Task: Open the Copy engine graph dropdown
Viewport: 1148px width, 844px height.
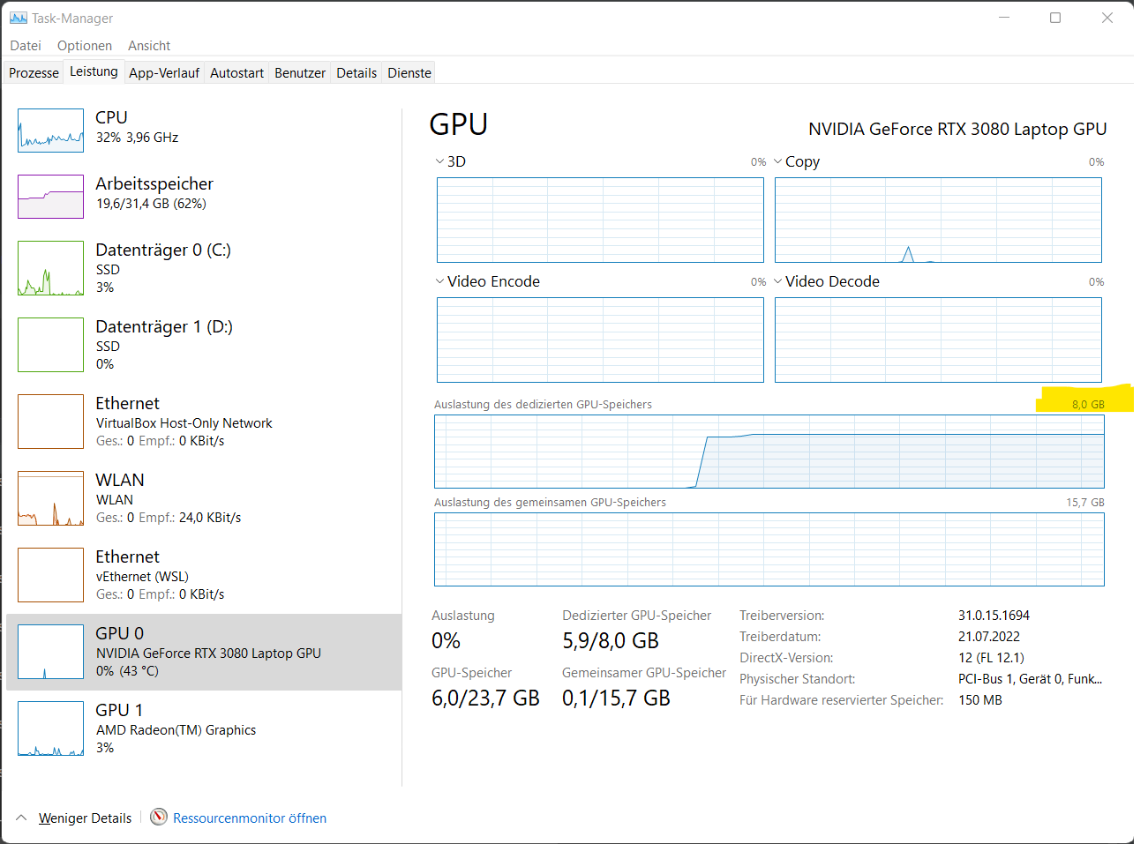Action: click(x=777, y=161)
